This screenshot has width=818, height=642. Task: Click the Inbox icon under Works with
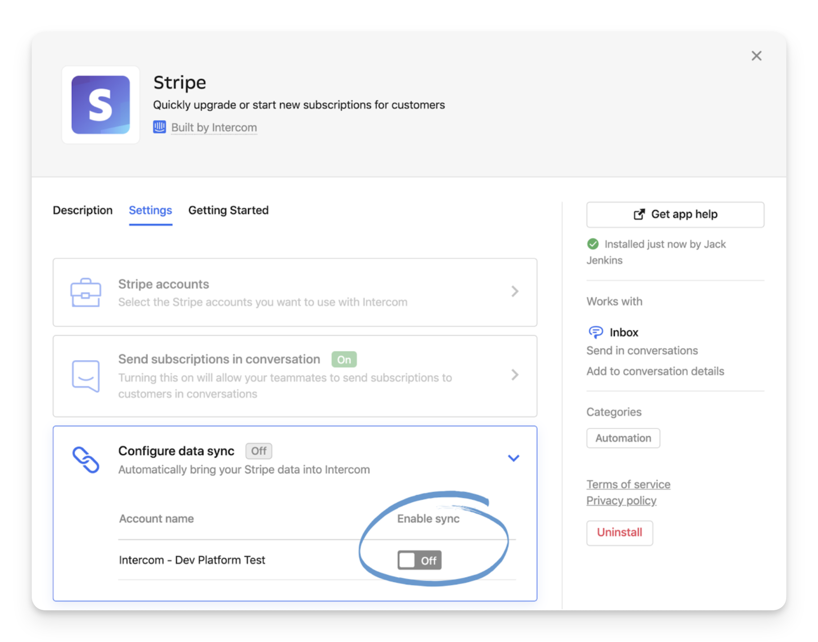[595, 332]
